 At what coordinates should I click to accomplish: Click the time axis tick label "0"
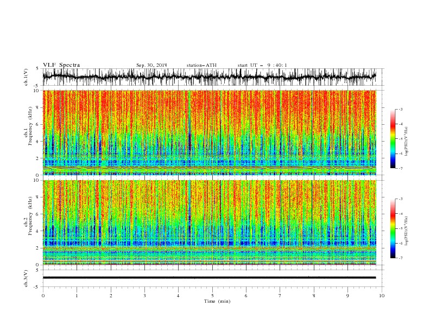click(x=43, y=296)
